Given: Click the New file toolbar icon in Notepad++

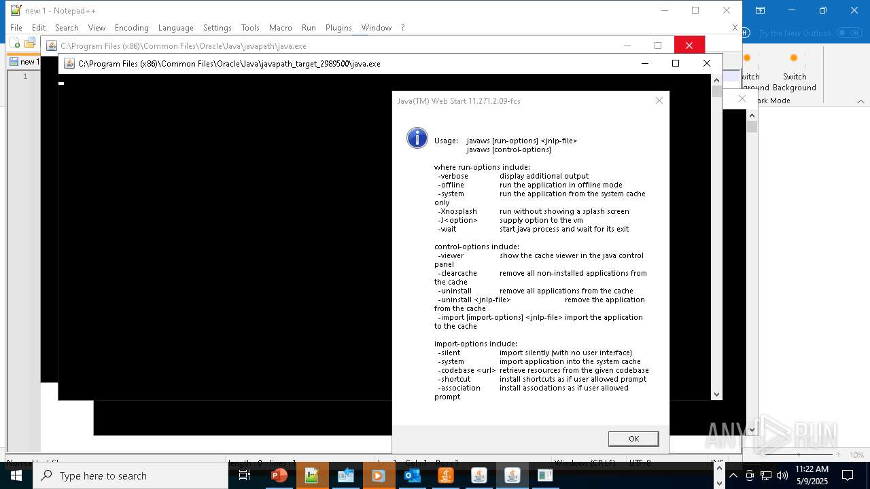Looking at the screenshot, I should point(15,43).
